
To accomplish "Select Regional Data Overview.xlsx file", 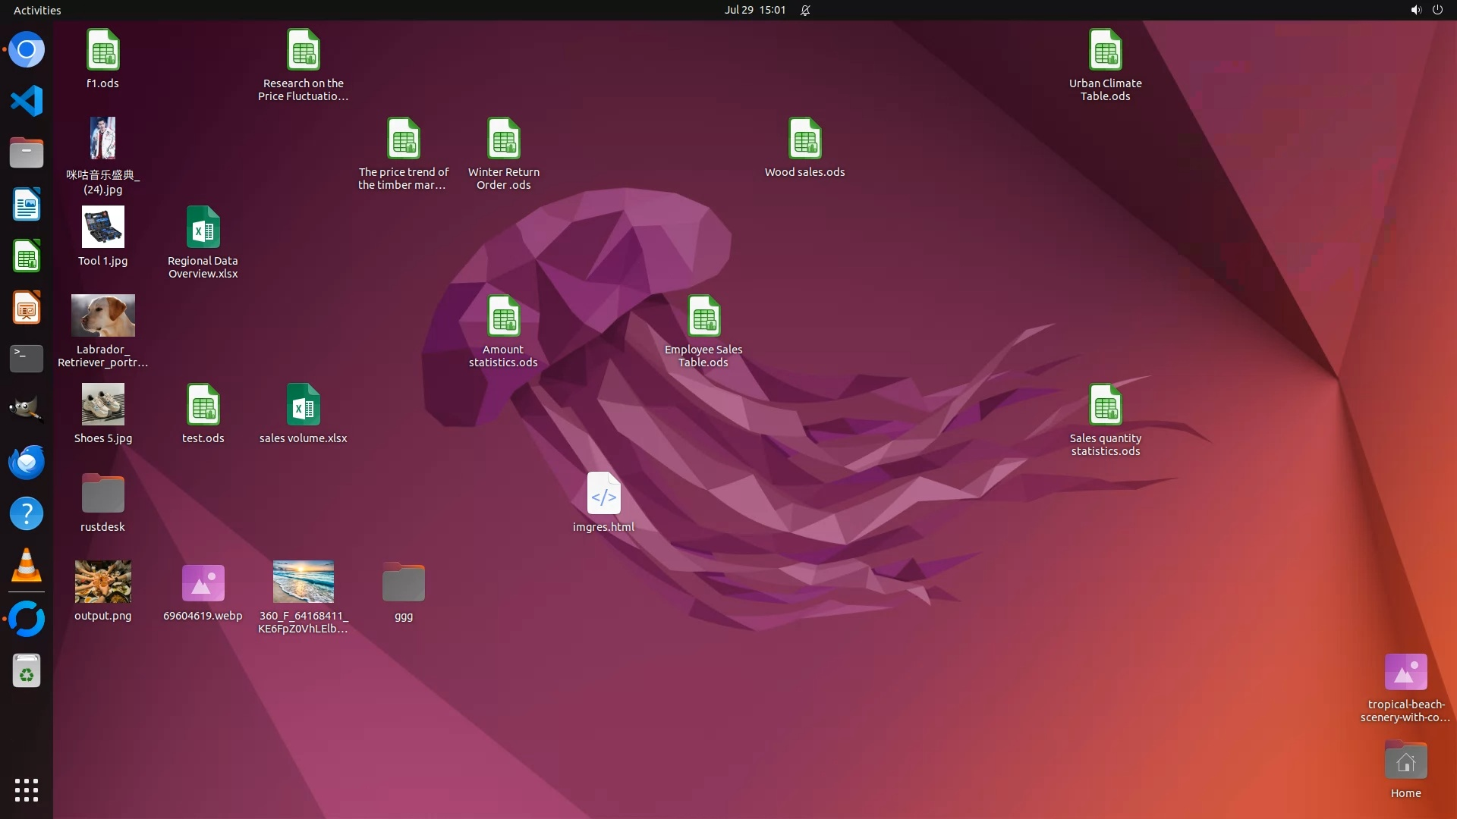I will pos(203,228).
